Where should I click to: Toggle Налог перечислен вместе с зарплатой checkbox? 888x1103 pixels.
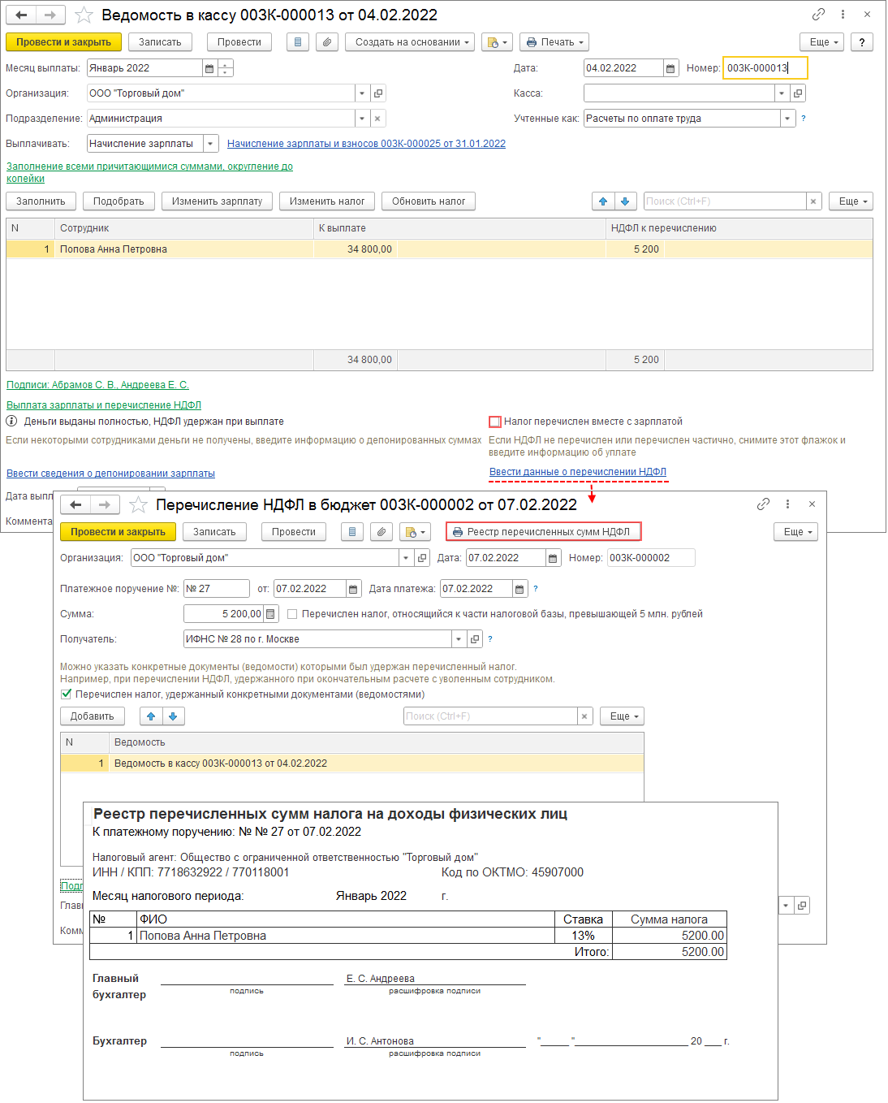[x=494, y=422]
